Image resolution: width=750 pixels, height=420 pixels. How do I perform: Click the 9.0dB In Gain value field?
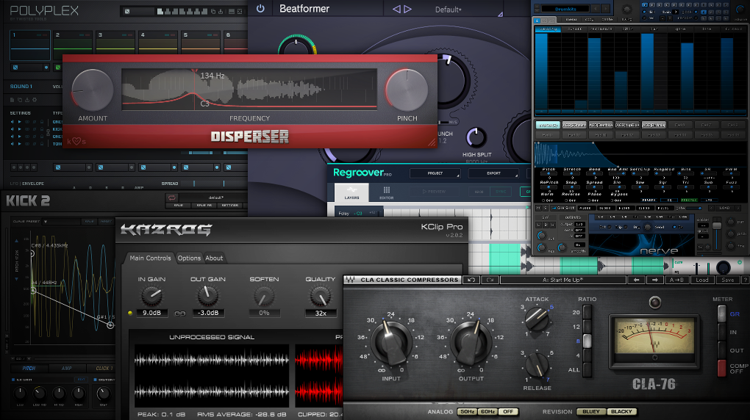[151, 313]
